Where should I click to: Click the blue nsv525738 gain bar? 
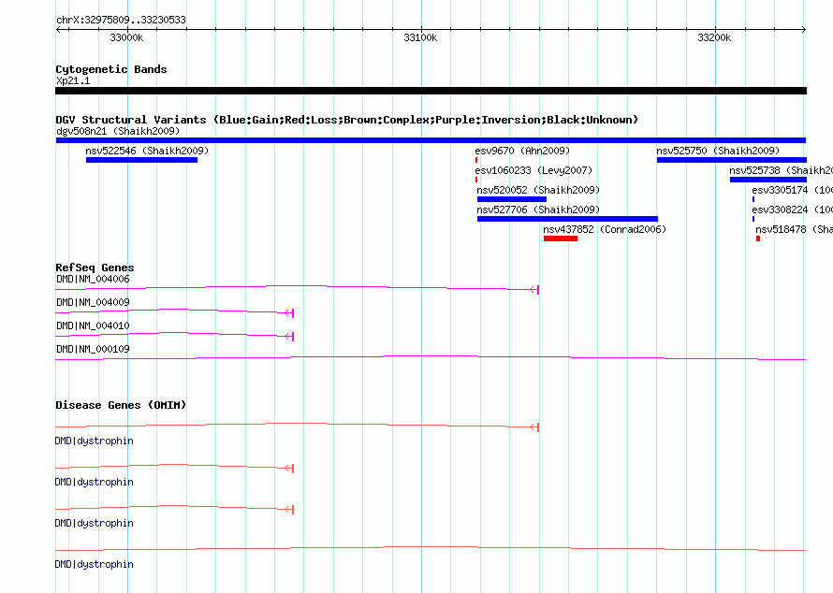point(768,180)
